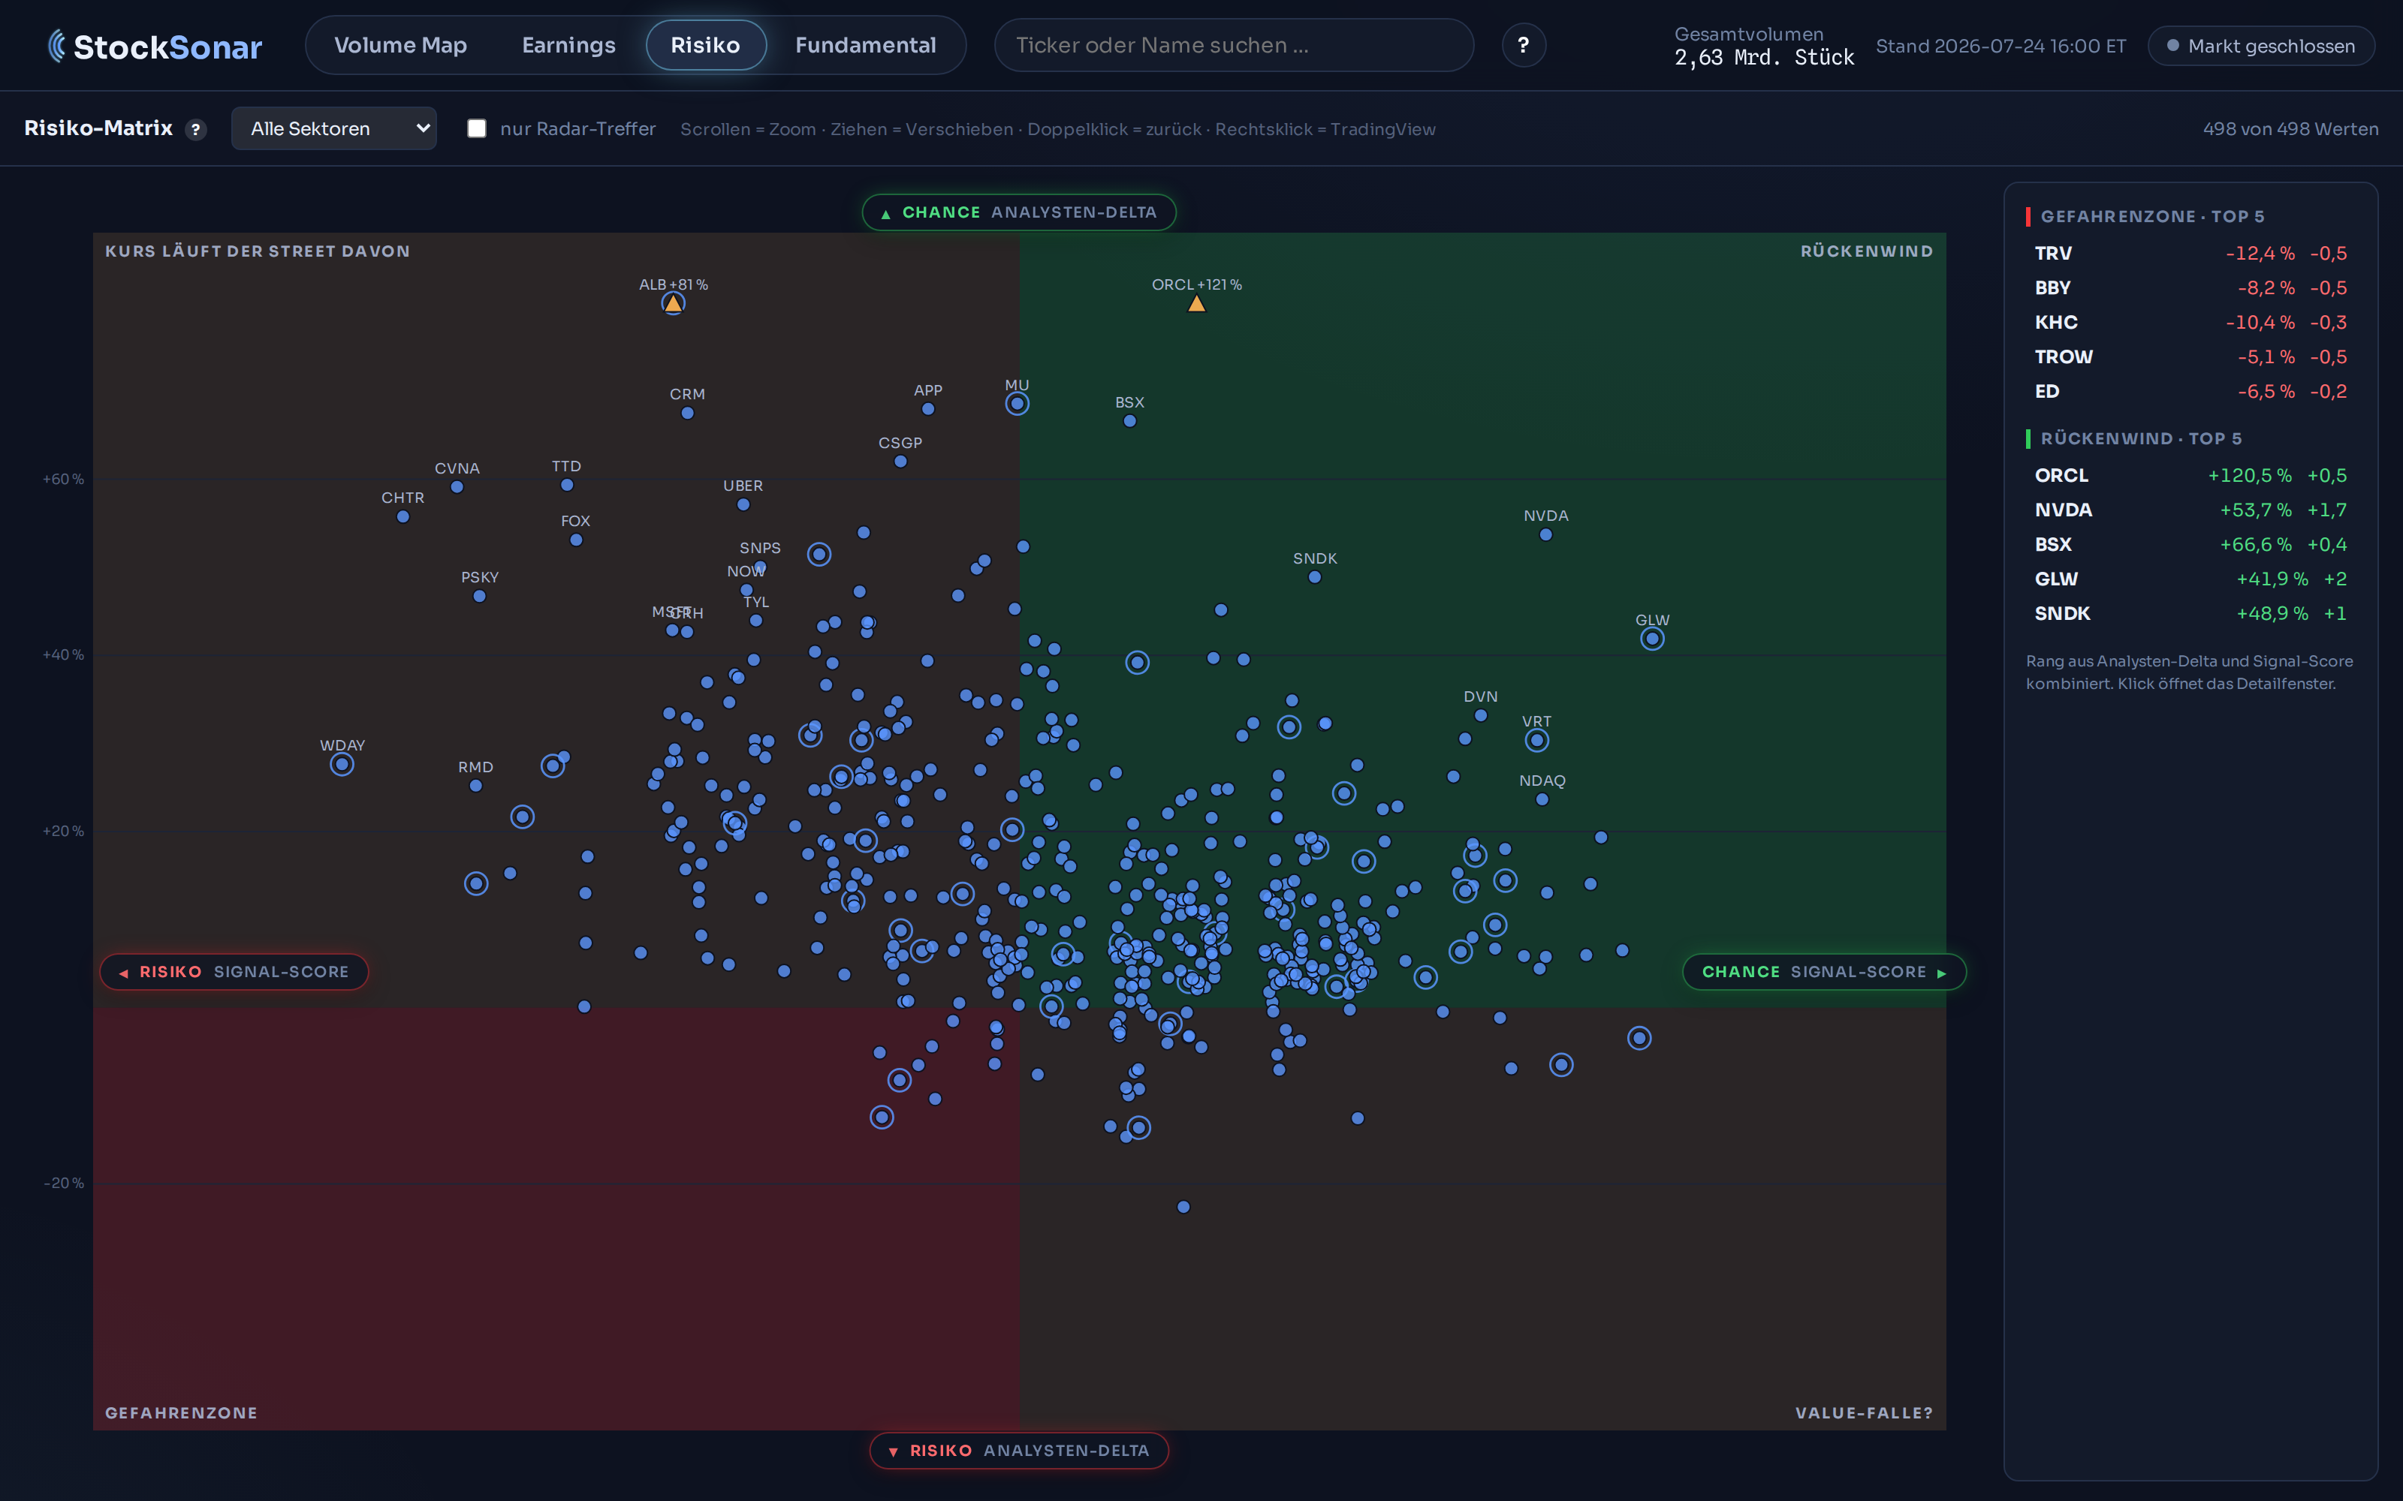Screen dimensions: 2403x1501
Task: Select the FOX data point
Action: (x=576, y=540)
